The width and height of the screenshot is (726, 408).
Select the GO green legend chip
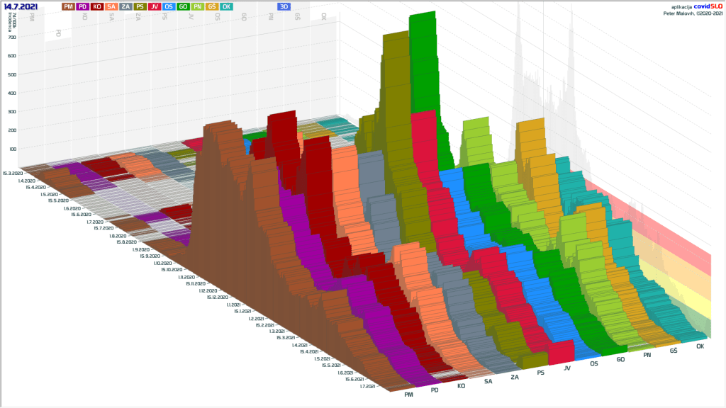183,6
